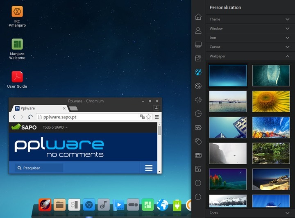Select the grey foggy cliff wallpaper
This screenshot has height=218, width=295.
tap(228, 153)
